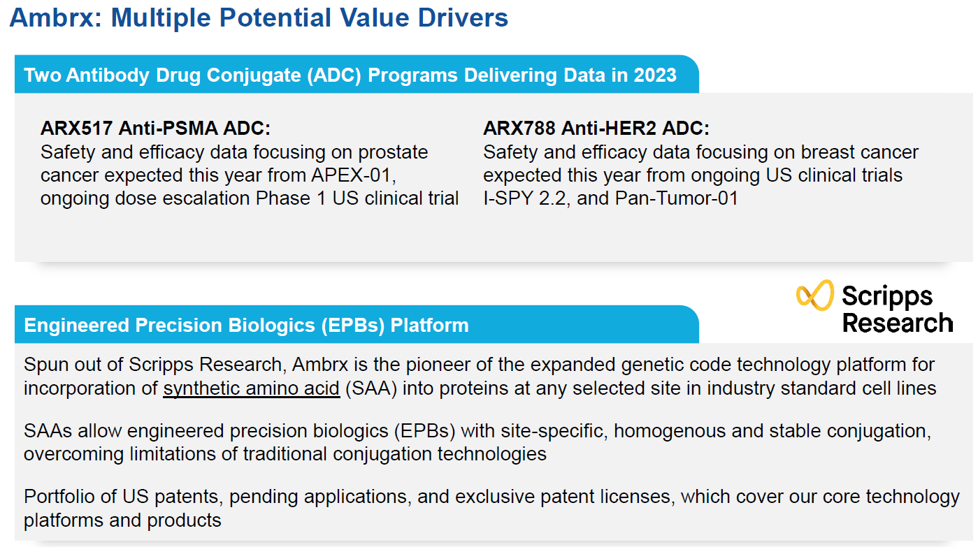Screen dimensions: 978x547
Task: Click the Scripps Research yellow knot logo icon
Action: tap(814, 296)
